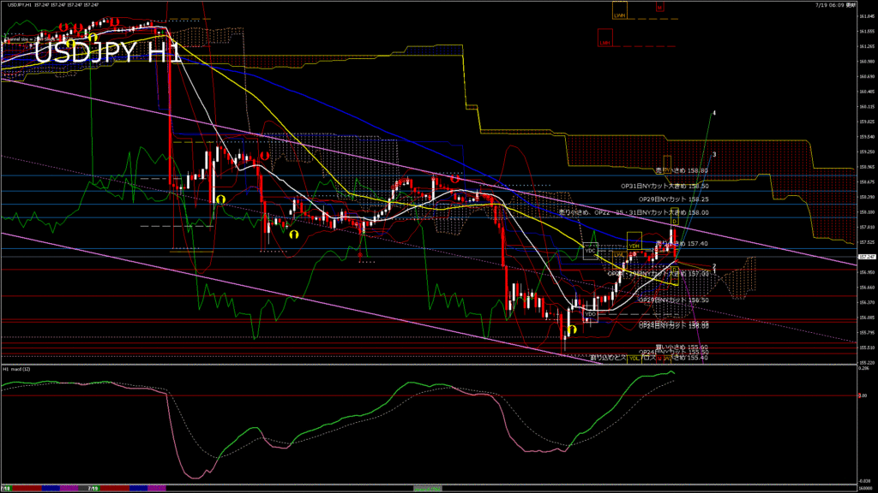
Task: Select the 買い小さめ 155.60 label
Action: [x=682, y=347]
